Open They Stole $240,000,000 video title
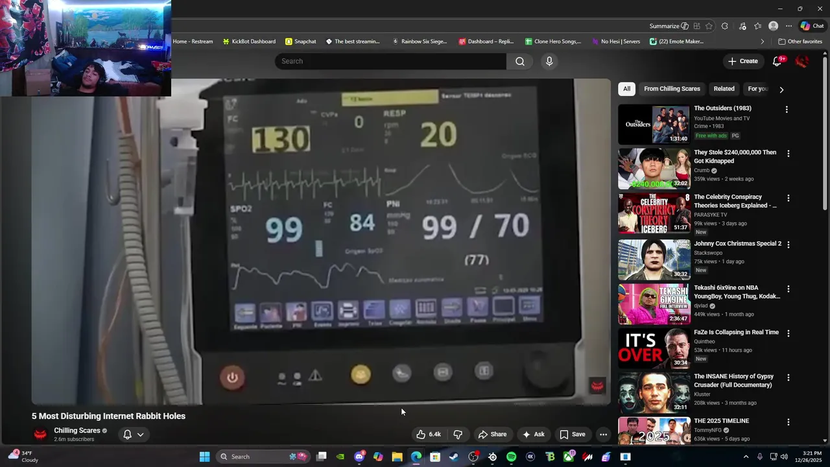830x467 pixels. click(735, 156)
